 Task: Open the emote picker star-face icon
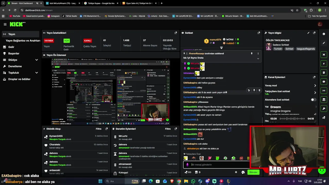[243, 172]
